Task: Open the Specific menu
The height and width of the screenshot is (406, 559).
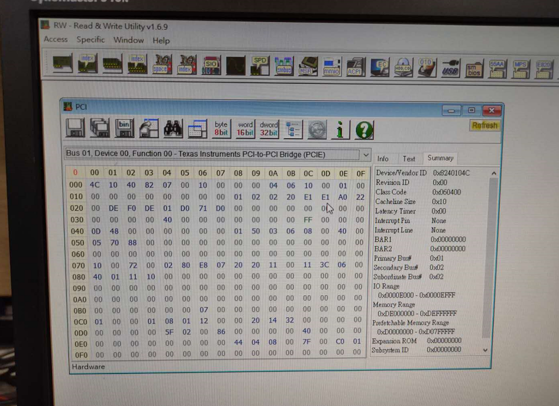Action: 90,40
